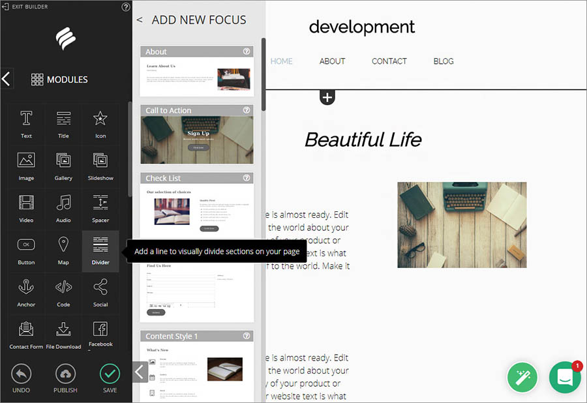The width and height of the screenshot is (587, 403).
Task: Insert a Button module
Action: tap(26, 252)
